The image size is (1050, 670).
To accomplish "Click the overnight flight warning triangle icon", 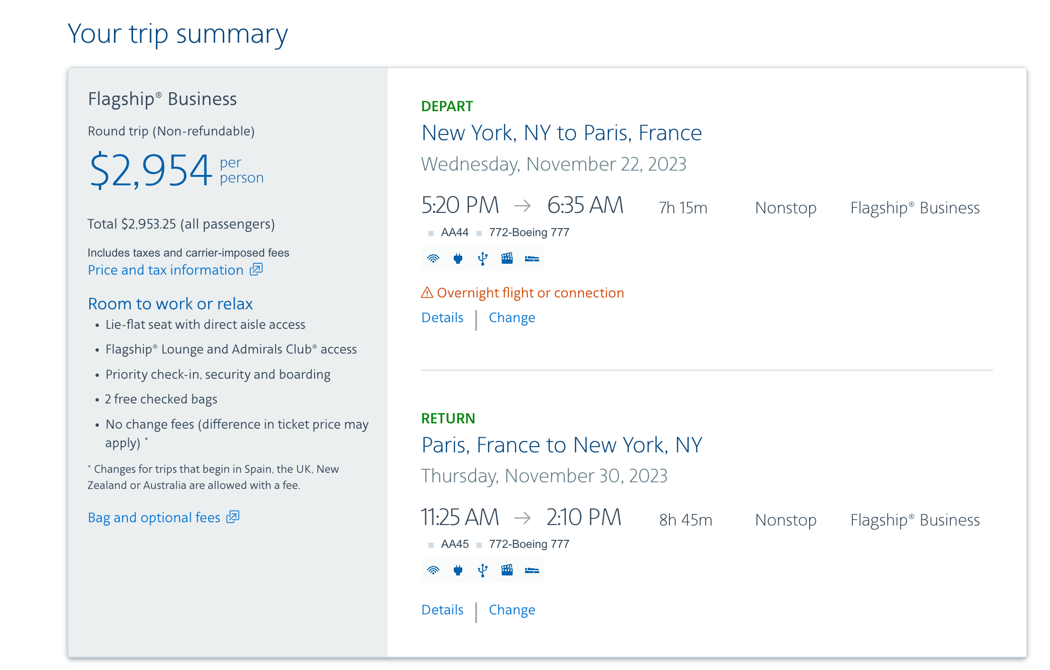I will click(x=427, y=293).
